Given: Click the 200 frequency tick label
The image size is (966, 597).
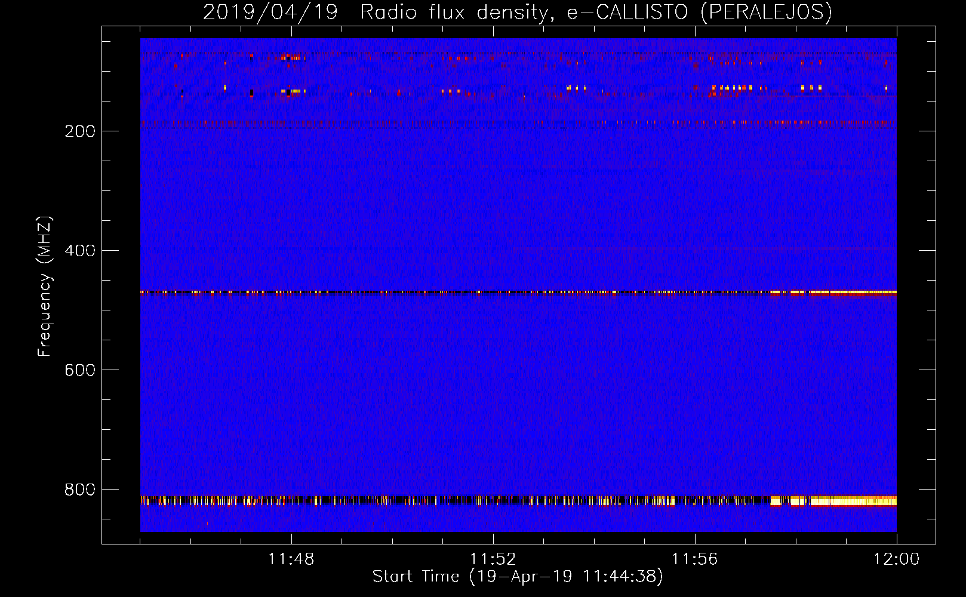Looking at the screenshot, I should pos(80,131).
